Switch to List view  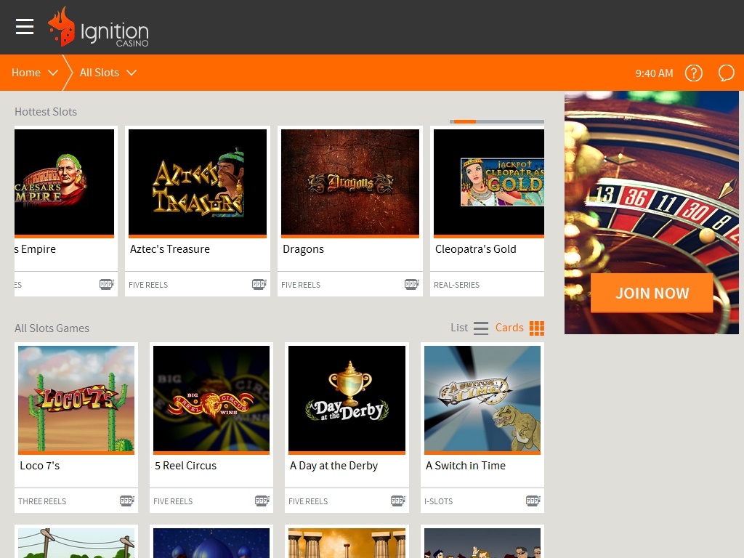coord(469,328)
